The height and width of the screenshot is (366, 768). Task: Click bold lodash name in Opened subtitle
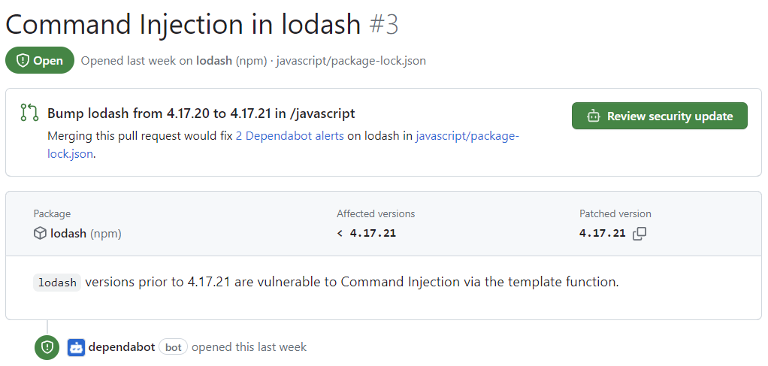pos(213,61)
